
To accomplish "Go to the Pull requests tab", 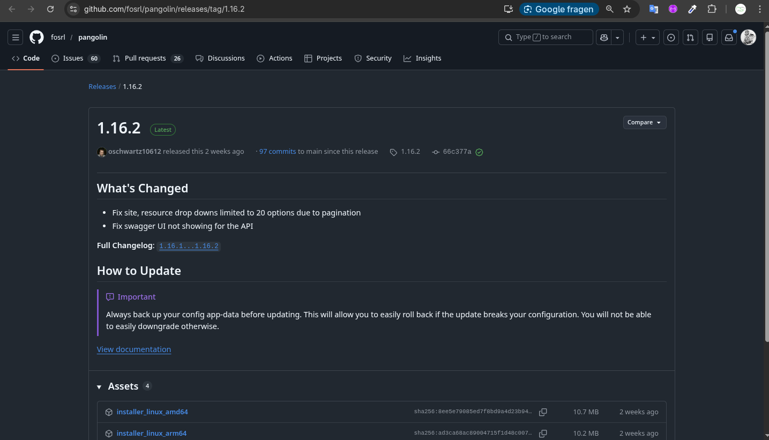I will tap(145, 58).
